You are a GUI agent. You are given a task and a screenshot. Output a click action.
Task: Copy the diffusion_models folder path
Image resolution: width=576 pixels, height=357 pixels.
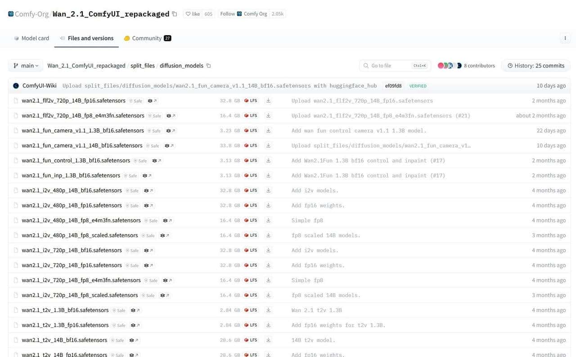tap(208, 66)
